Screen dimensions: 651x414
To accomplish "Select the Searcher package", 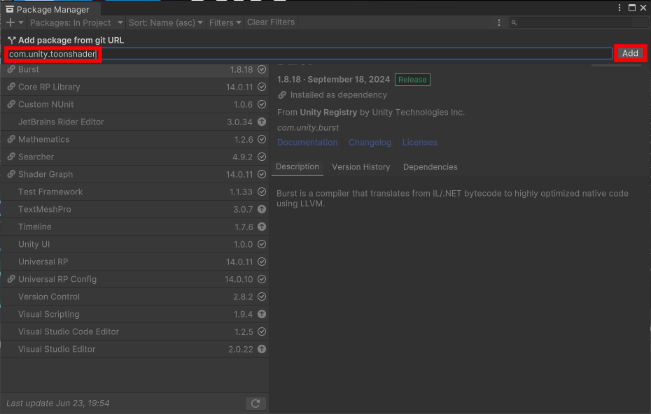I will 134,157.
